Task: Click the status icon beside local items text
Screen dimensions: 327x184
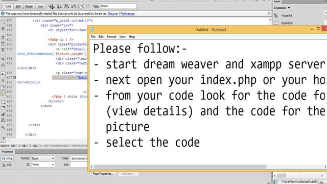Action: coord(275,182)
